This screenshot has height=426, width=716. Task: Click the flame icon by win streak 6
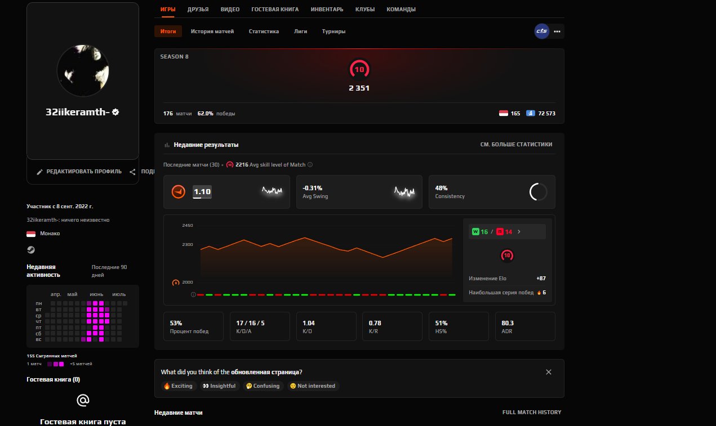pyautogui.click(x=539, y=293)
